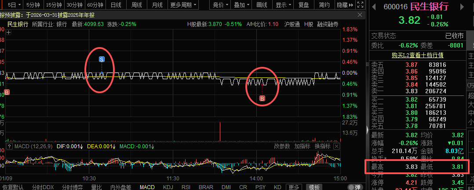This screenshot has height=190, width=474.
Task: Click the 更多 more indicators button
Action: (x=294, y=187)
